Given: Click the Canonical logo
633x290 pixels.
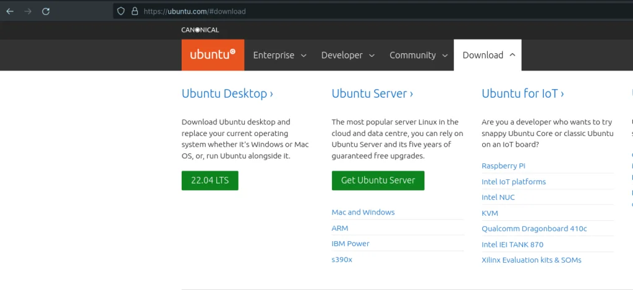Looking at the screenshot, I should [x=200, y=30].
